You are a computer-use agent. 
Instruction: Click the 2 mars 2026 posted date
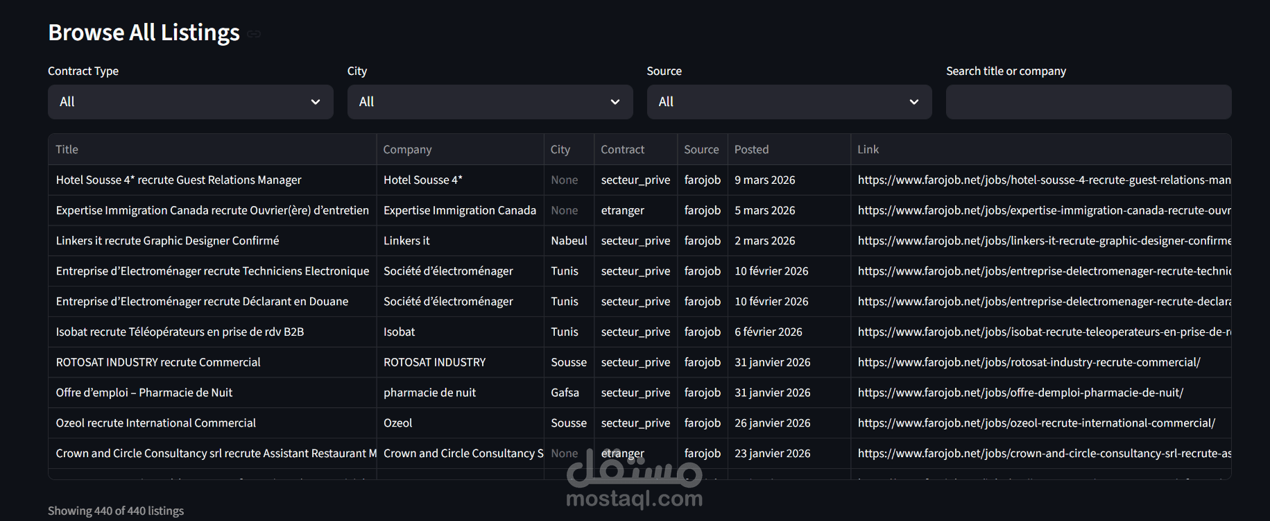click(x=789, y=241)
